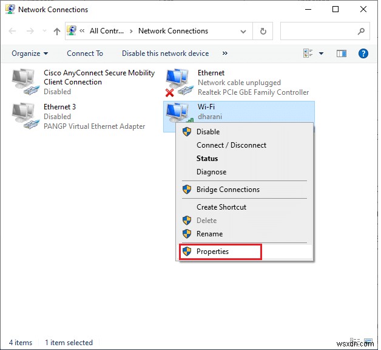Screen dimensions: 381x350
Task: Click 'Realtek PCIe GbE Family Controller' text
Action: (254, 92)
